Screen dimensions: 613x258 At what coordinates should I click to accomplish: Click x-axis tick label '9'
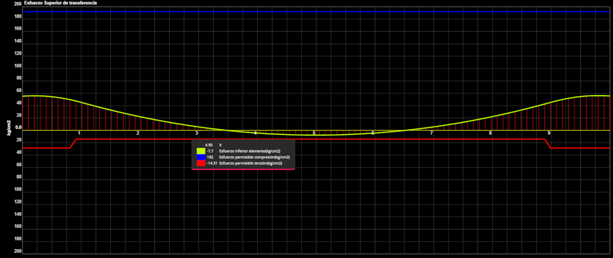click(549, 133)
